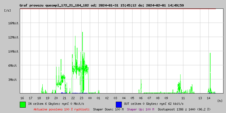Click the 00 hour marker on x-axis
The image size is (226, 113).
tap(90, 98)
